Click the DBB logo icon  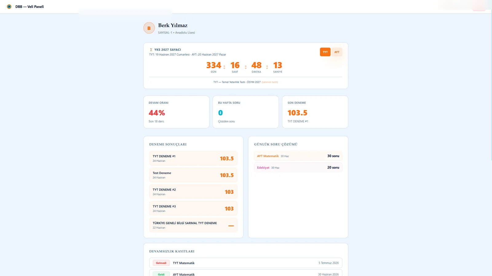coord(9,6)
